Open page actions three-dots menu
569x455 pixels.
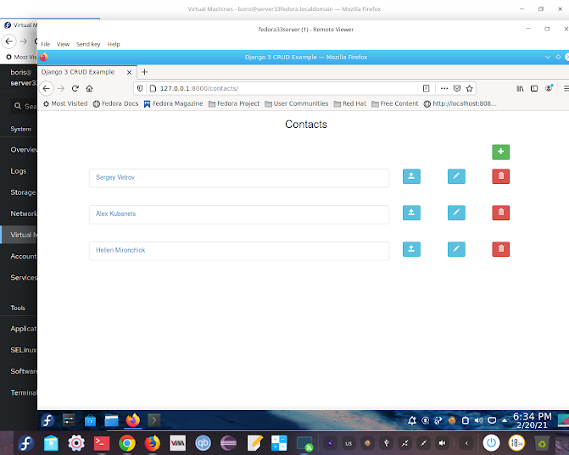444,88
